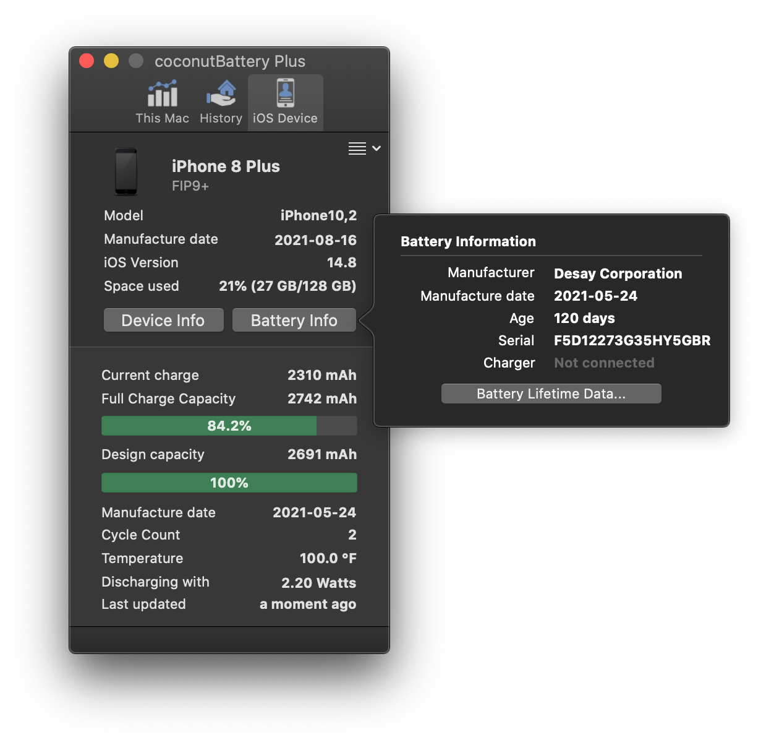
Task: Click the 2.20 Watts discharging value
Action: click(x=318, y=583)
